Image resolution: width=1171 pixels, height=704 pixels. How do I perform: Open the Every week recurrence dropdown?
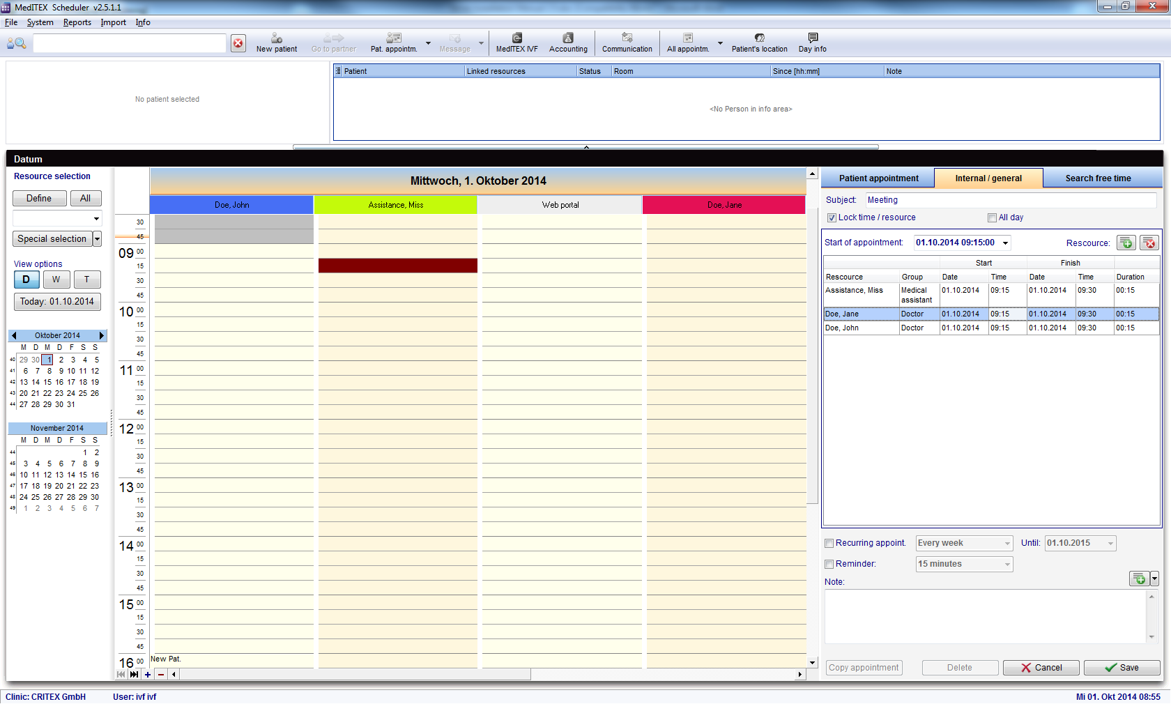coord(1007,543)
